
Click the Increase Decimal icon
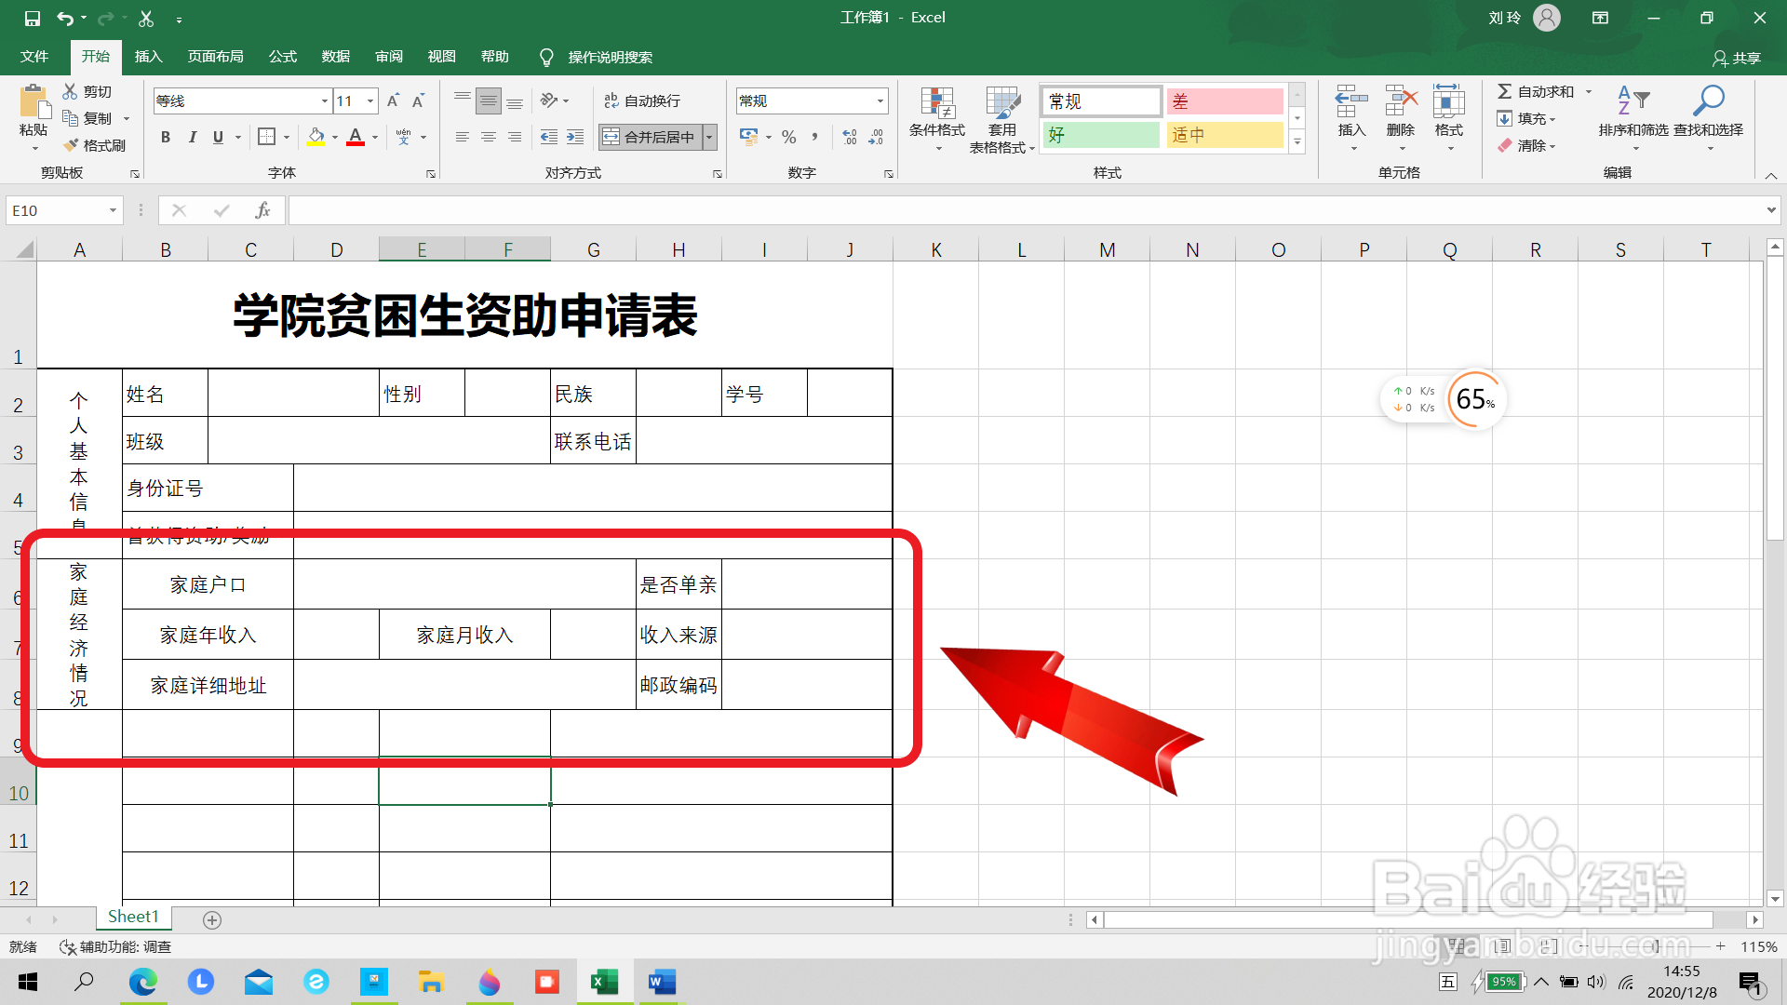(850, 137)
